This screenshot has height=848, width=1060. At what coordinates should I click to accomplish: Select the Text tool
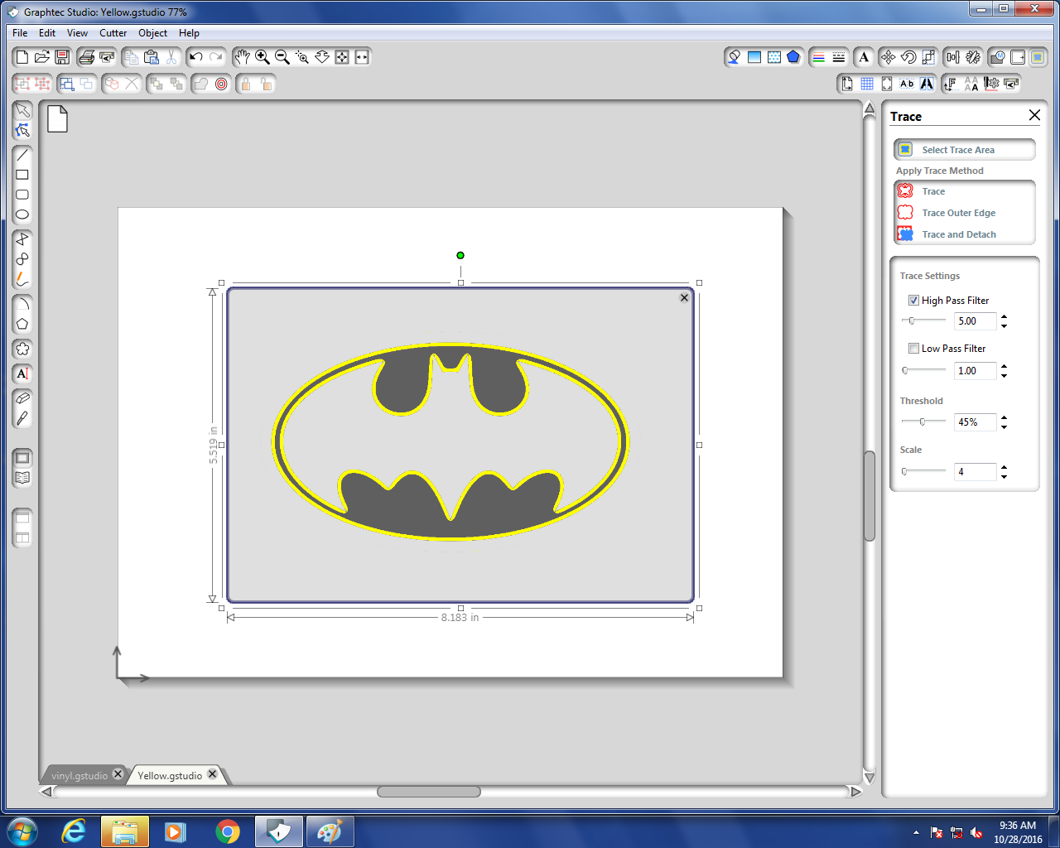[x=22, y=373]
